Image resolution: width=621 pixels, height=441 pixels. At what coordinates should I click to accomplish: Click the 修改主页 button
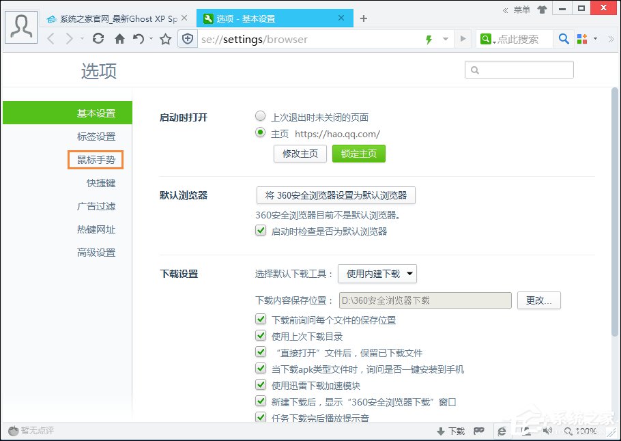[300, 154]
